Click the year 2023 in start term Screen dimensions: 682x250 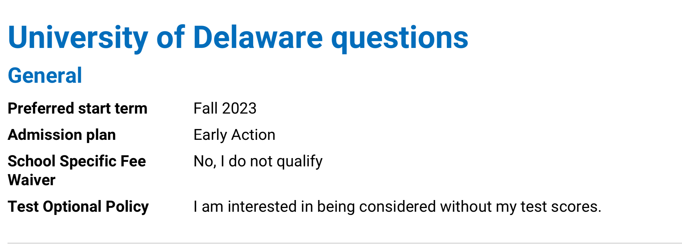239,108
